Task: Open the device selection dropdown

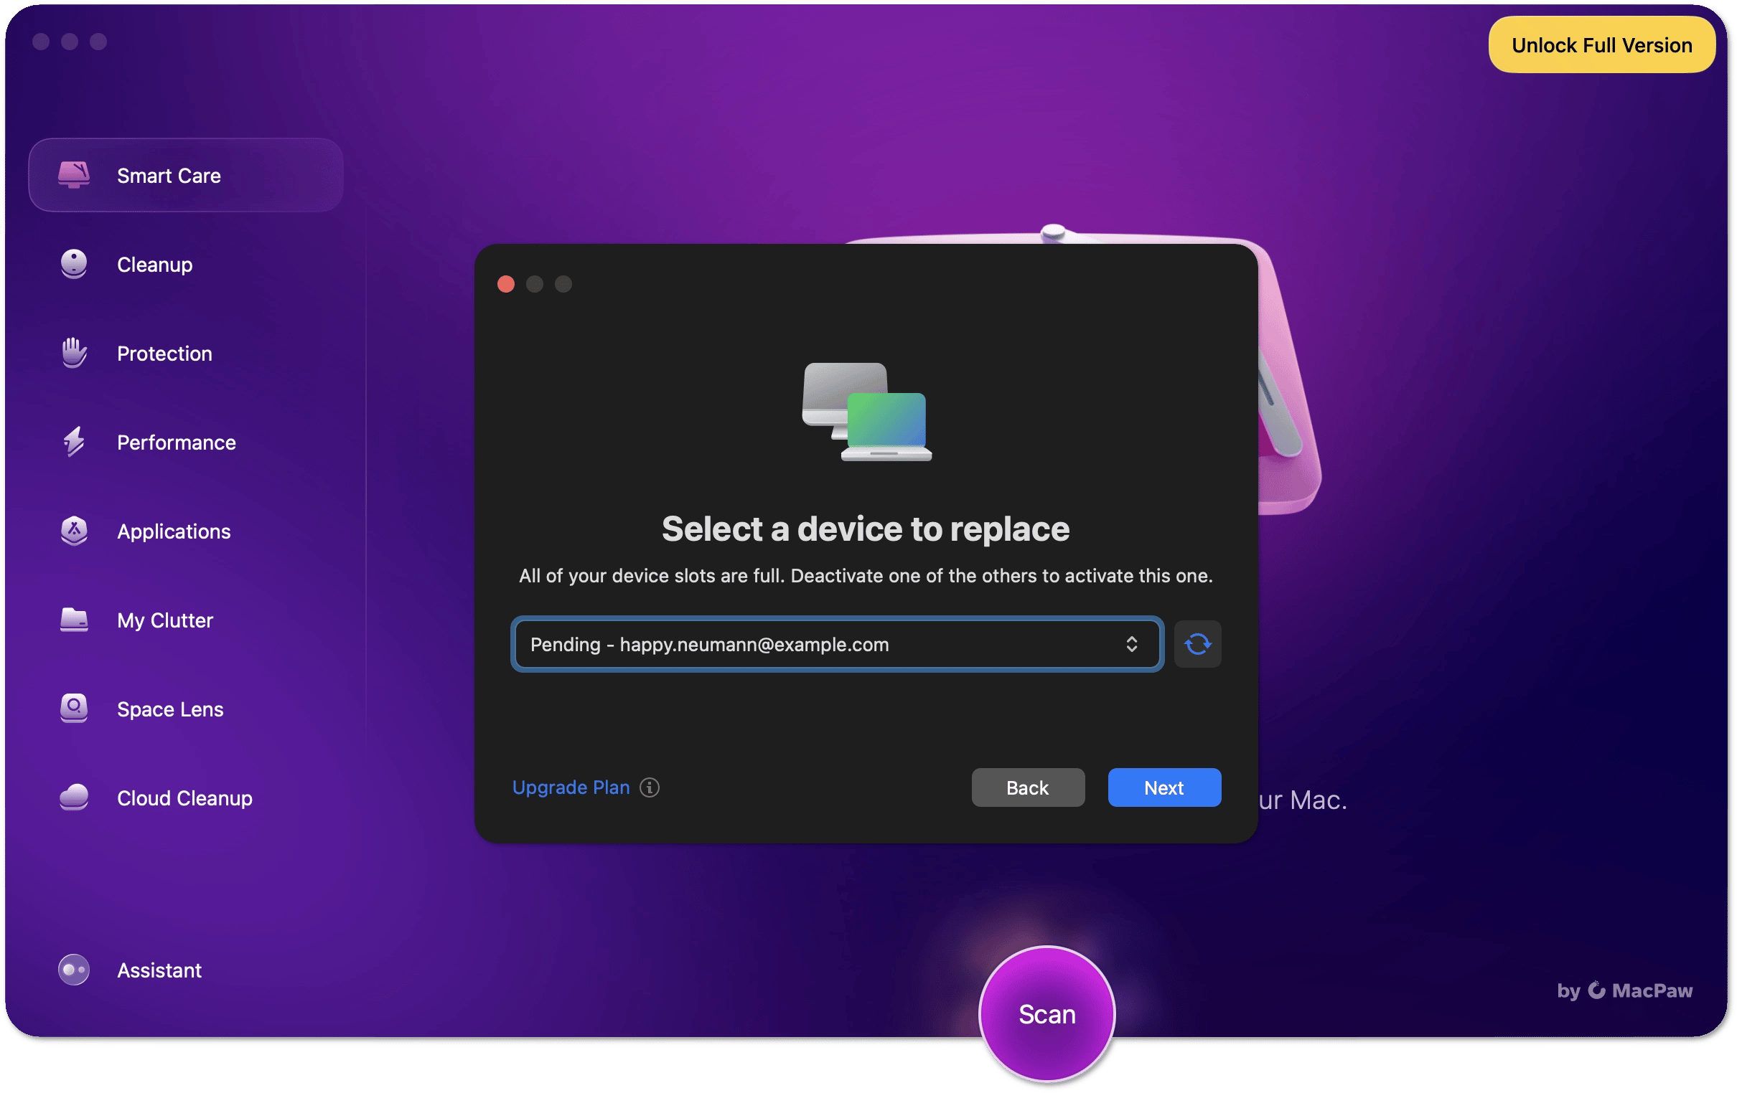Action: [x=838, y=644]
